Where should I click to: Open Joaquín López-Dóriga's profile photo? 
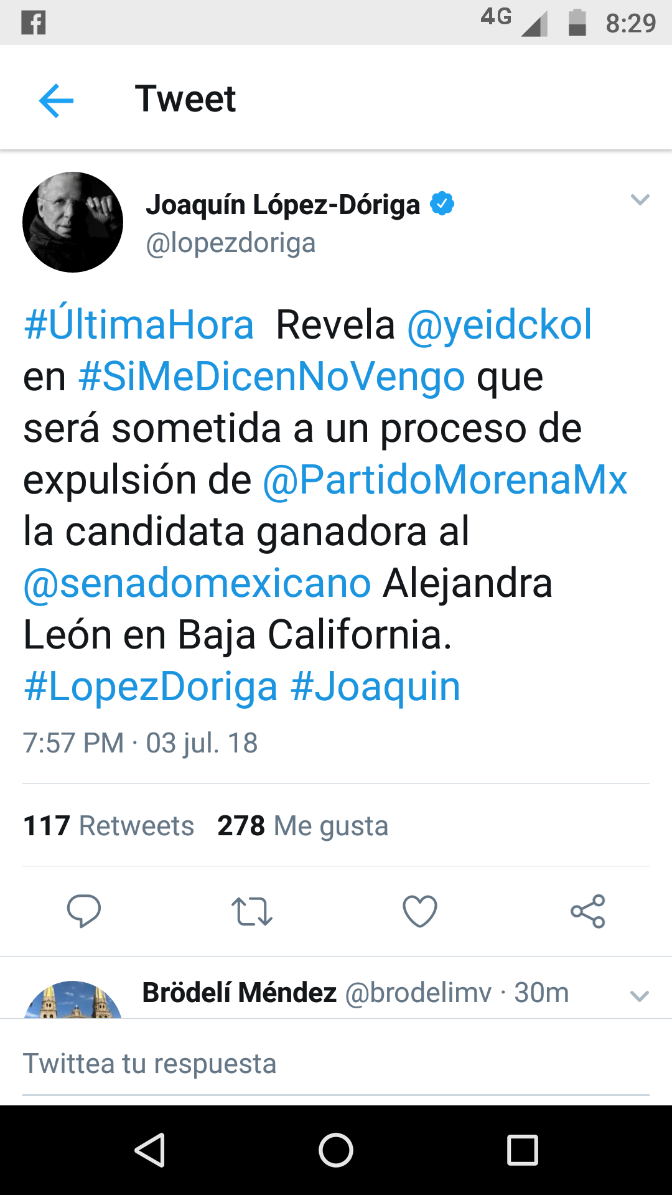(73, 222)
